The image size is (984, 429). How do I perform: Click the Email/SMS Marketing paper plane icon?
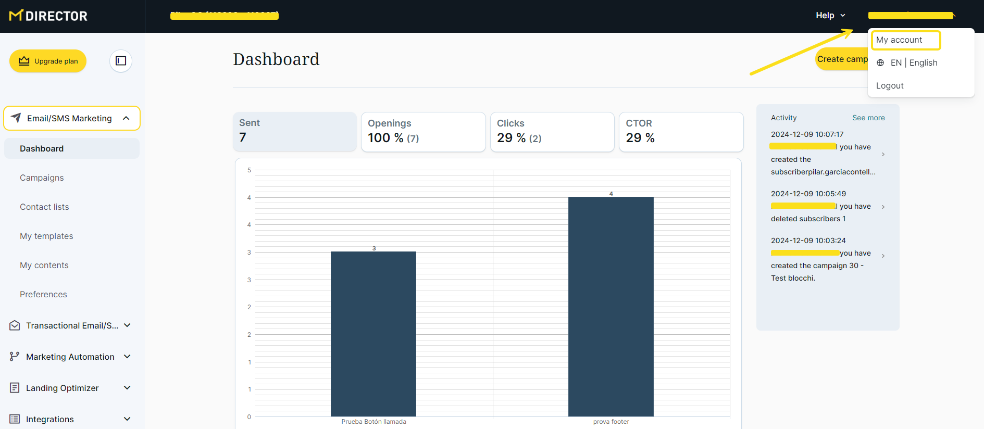point(16,118)
